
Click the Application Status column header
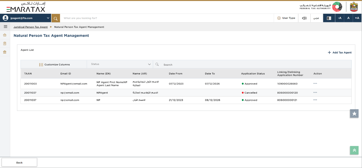(x=253, y=74)
